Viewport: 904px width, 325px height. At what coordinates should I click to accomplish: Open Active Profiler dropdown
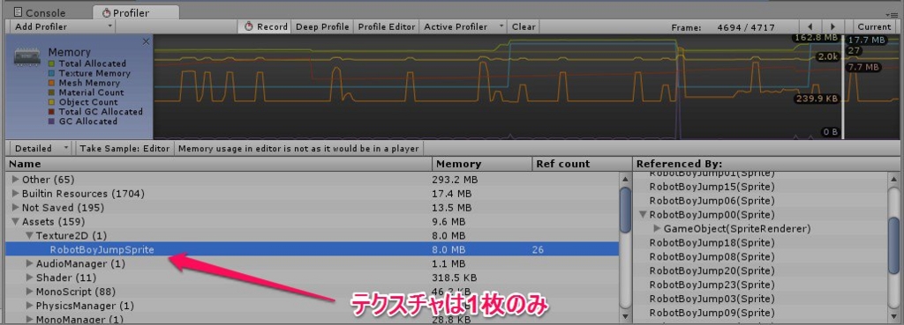(464, 26)
